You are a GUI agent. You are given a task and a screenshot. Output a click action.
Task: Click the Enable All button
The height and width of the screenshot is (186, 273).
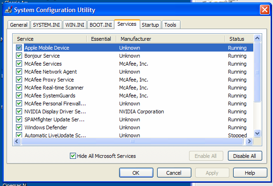point(206,156)
